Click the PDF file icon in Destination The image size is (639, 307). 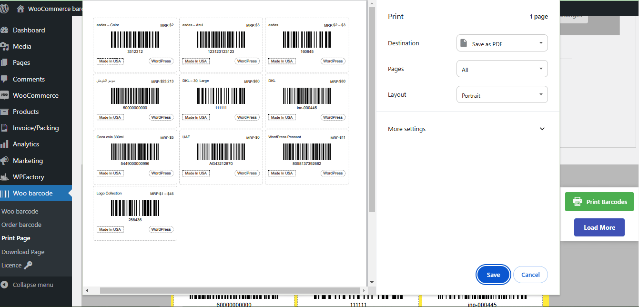pos(464,43)
